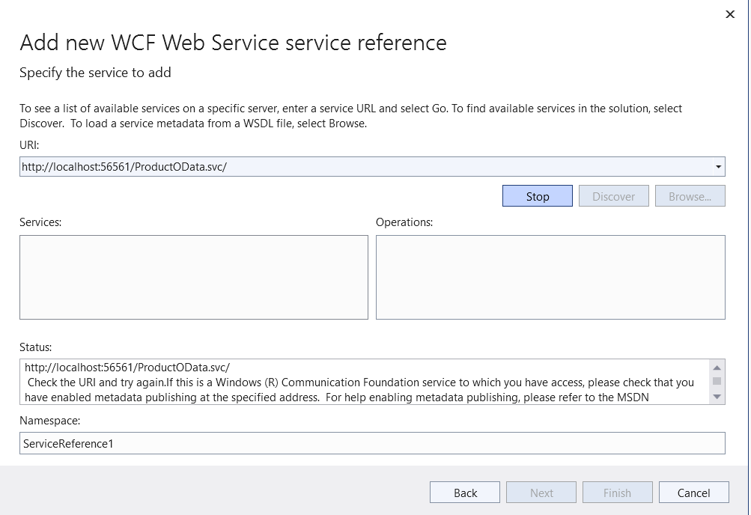Expand the URI history dropdown arrow
This screenshot has height=515, width=751.
click(718, 167)
